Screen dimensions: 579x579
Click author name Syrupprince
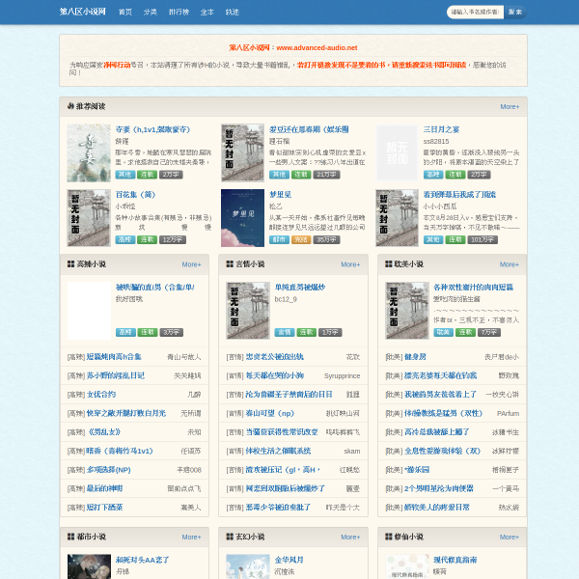pos(342,376)
